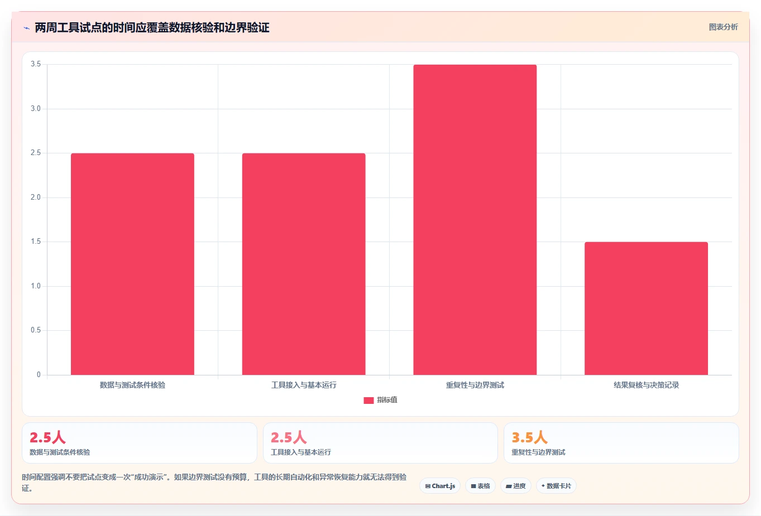Click the 指标值 legend label

pos(387,400)
